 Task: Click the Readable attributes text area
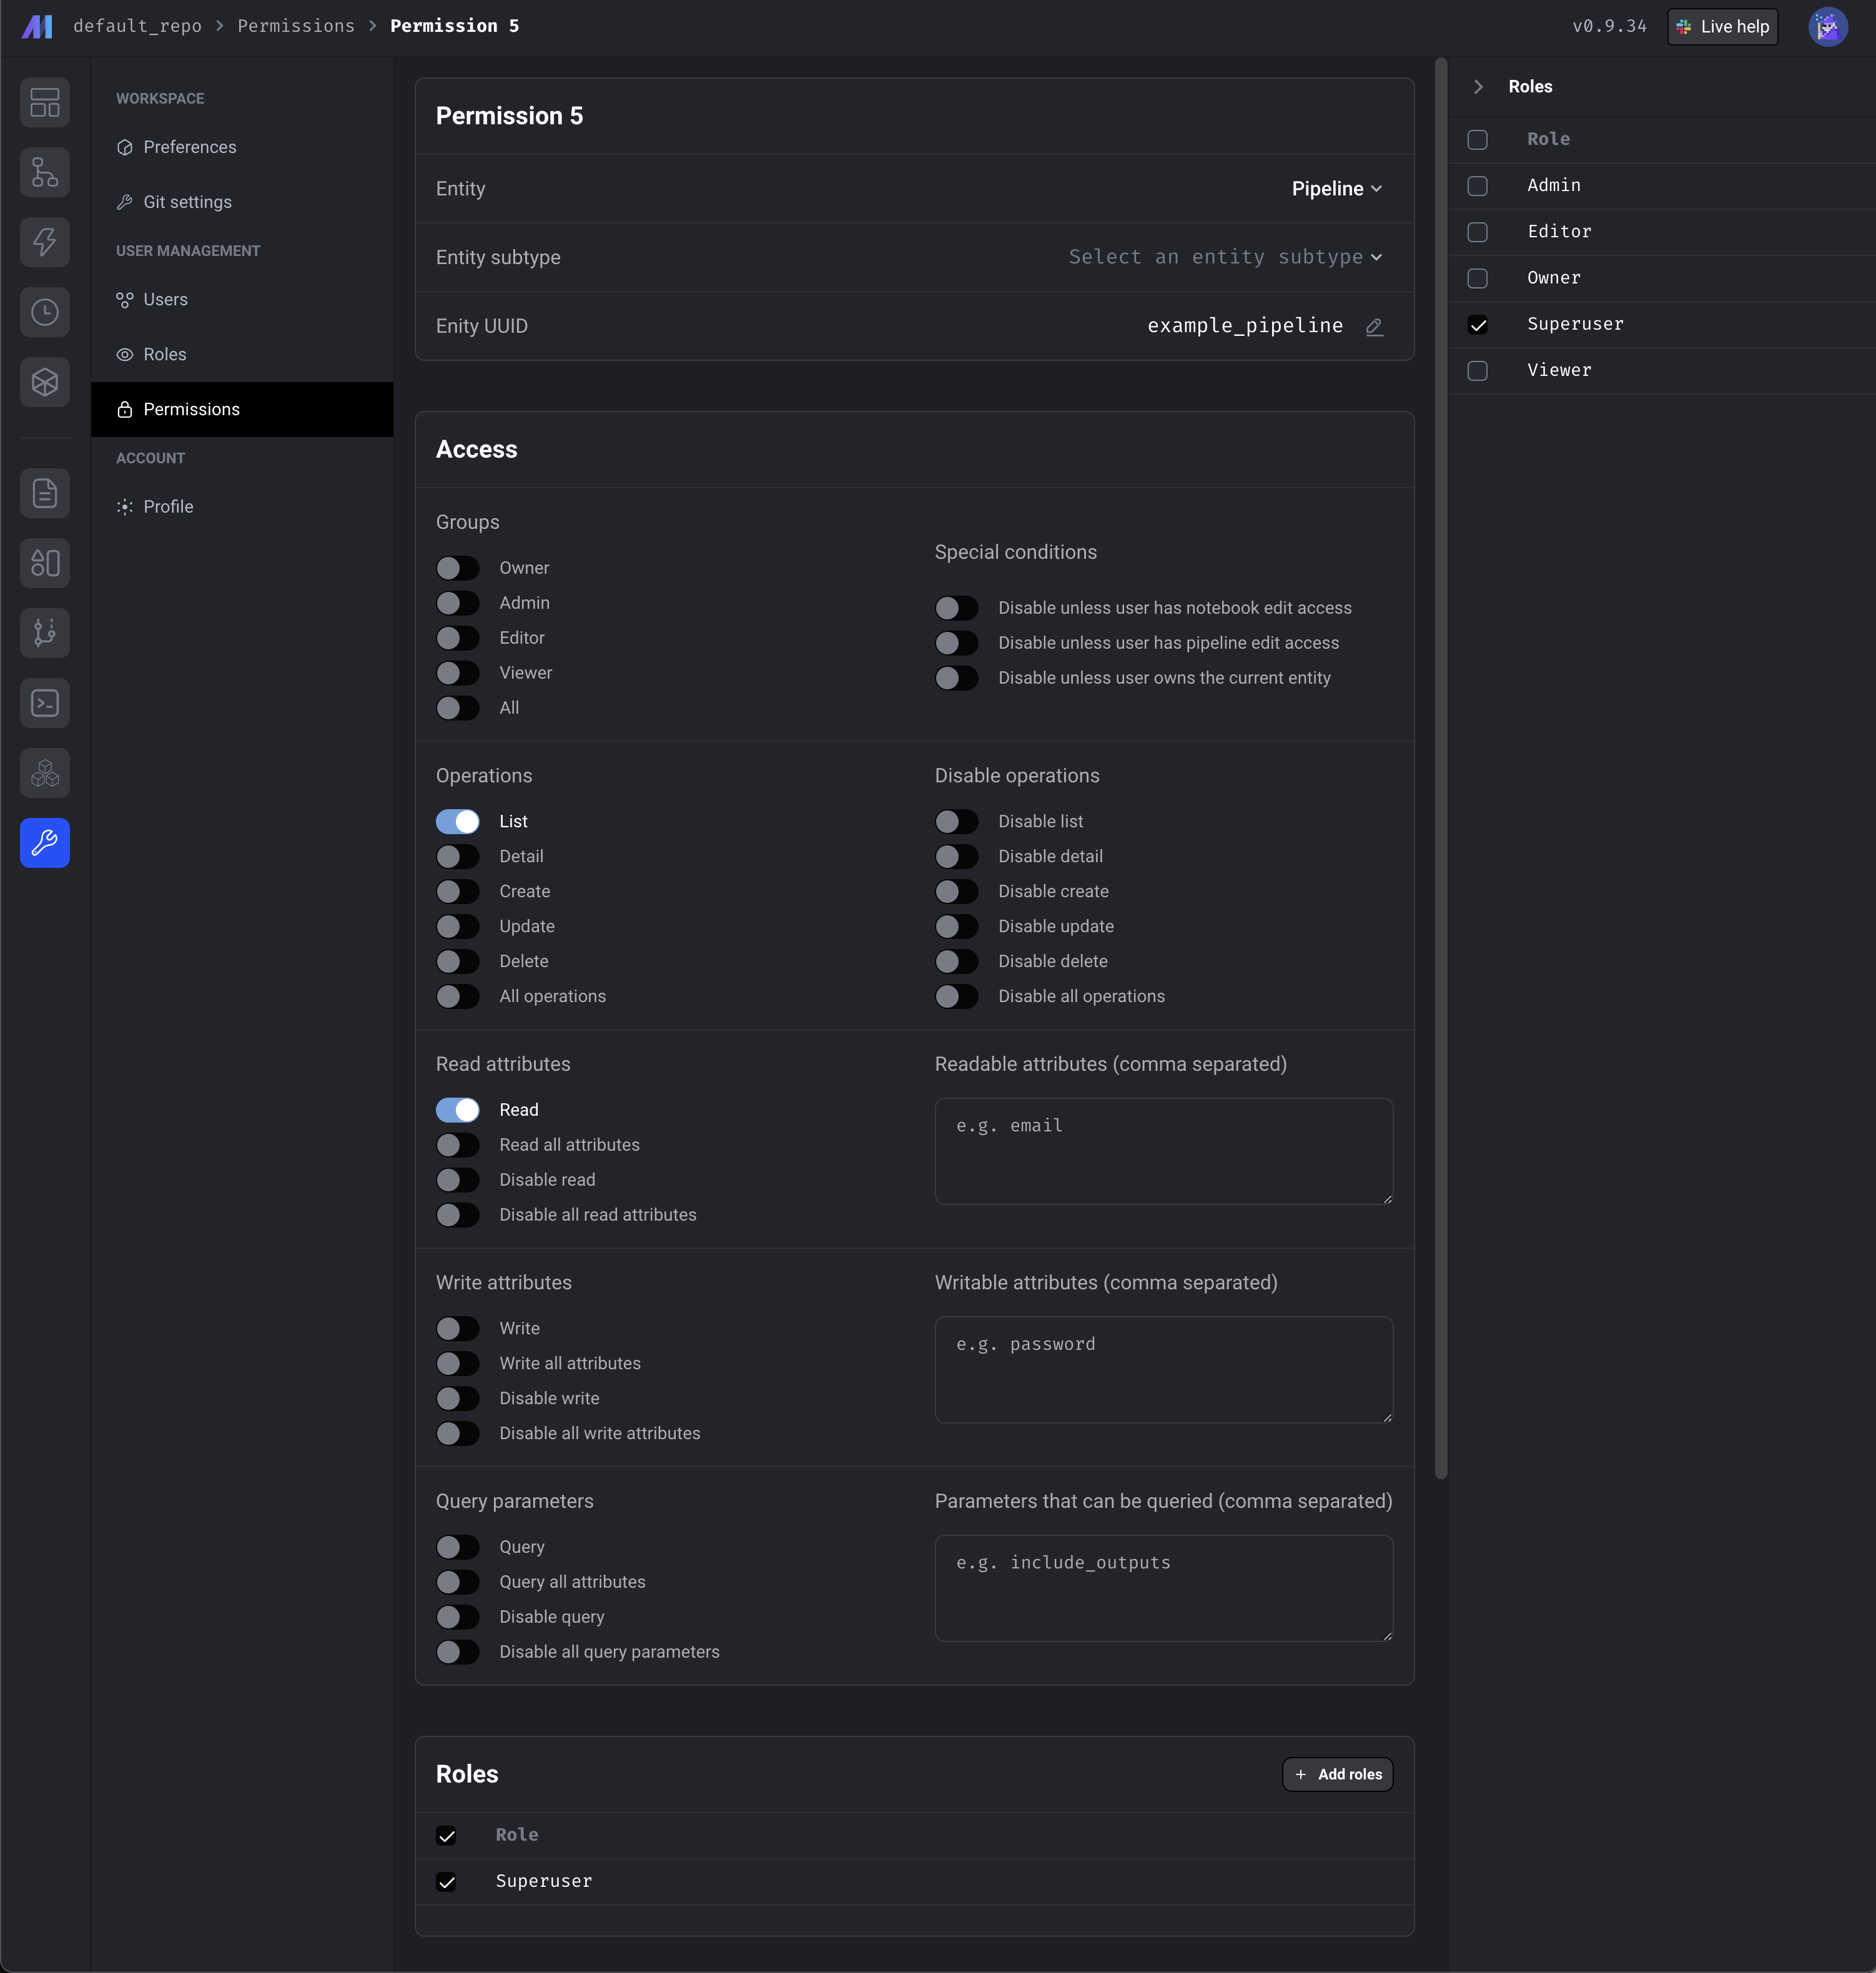(1164, 1151)
